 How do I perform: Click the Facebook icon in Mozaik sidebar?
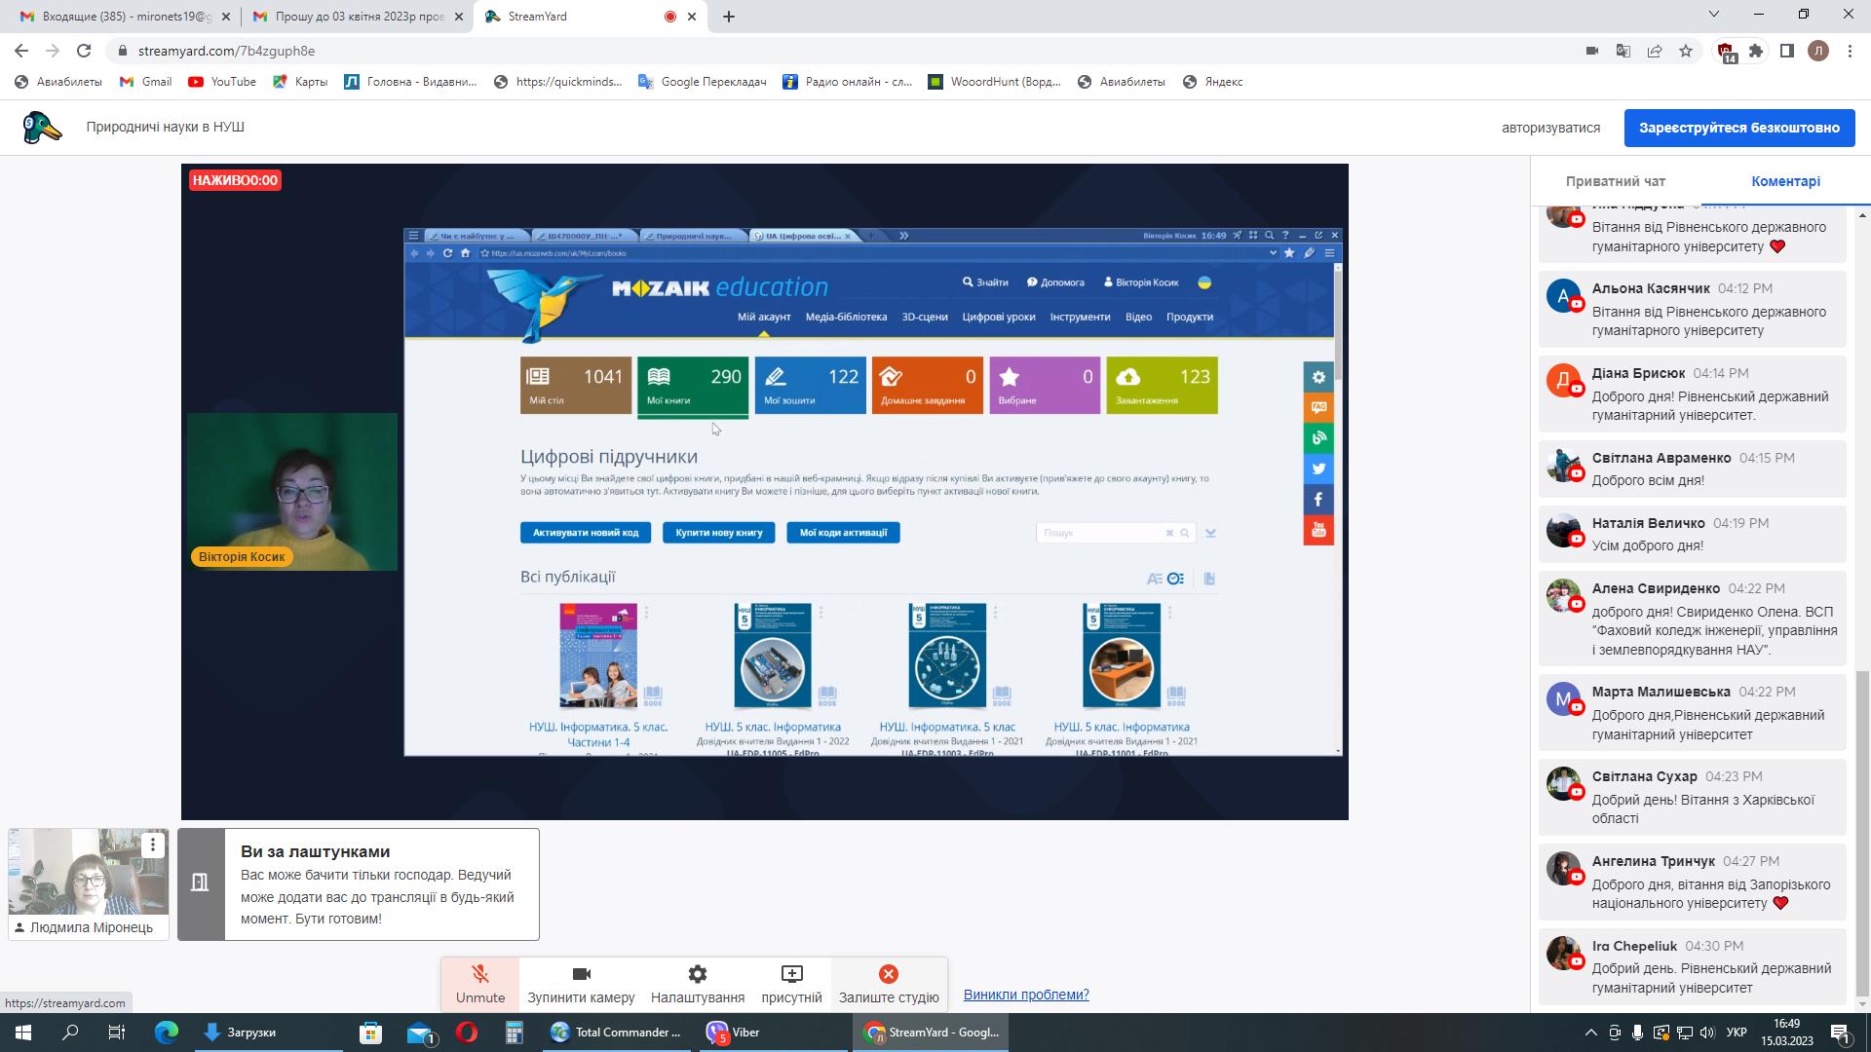coord(1318,499)
